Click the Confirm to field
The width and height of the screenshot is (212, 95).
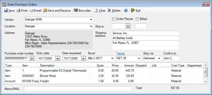click(171, 58)
